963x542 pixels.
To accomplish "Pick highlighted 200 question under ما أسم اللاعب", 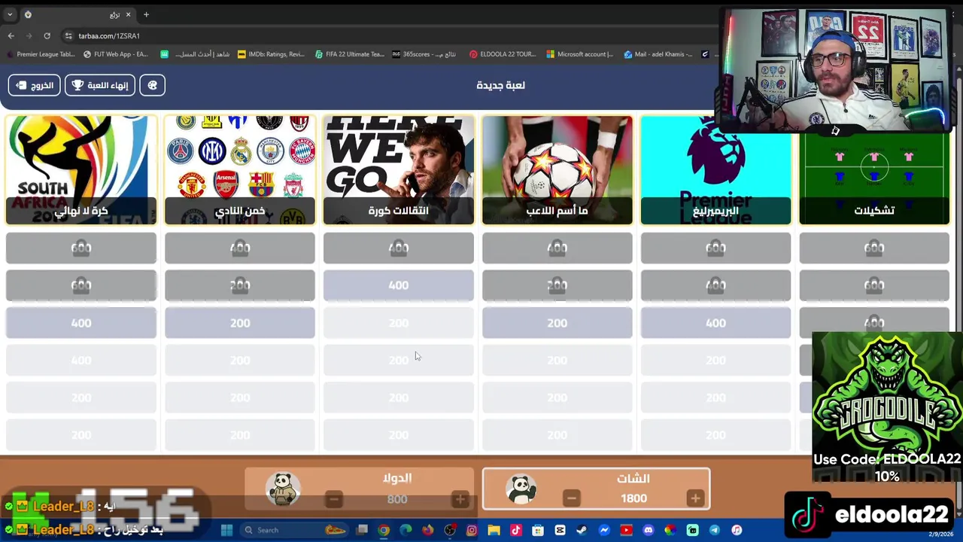I will coord(557,323).
